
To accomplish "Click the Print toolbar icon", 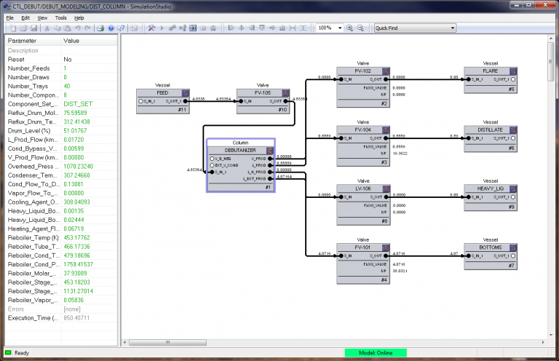I will coord(98,28).
